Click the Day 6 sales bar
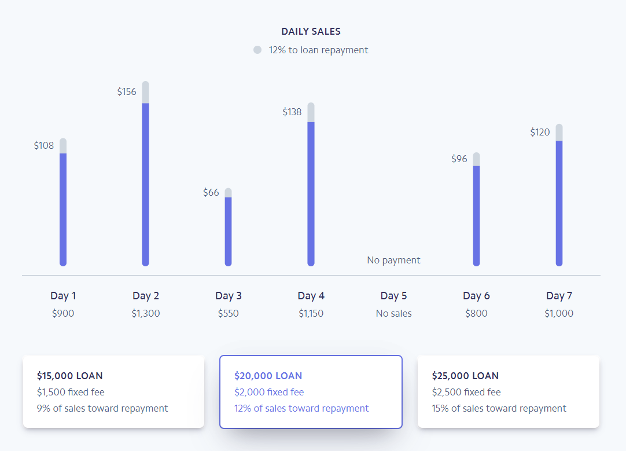626x451 pixels. click(477, 214)
